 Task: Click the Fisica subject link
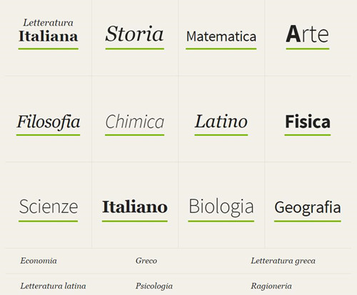click(308, 121)
